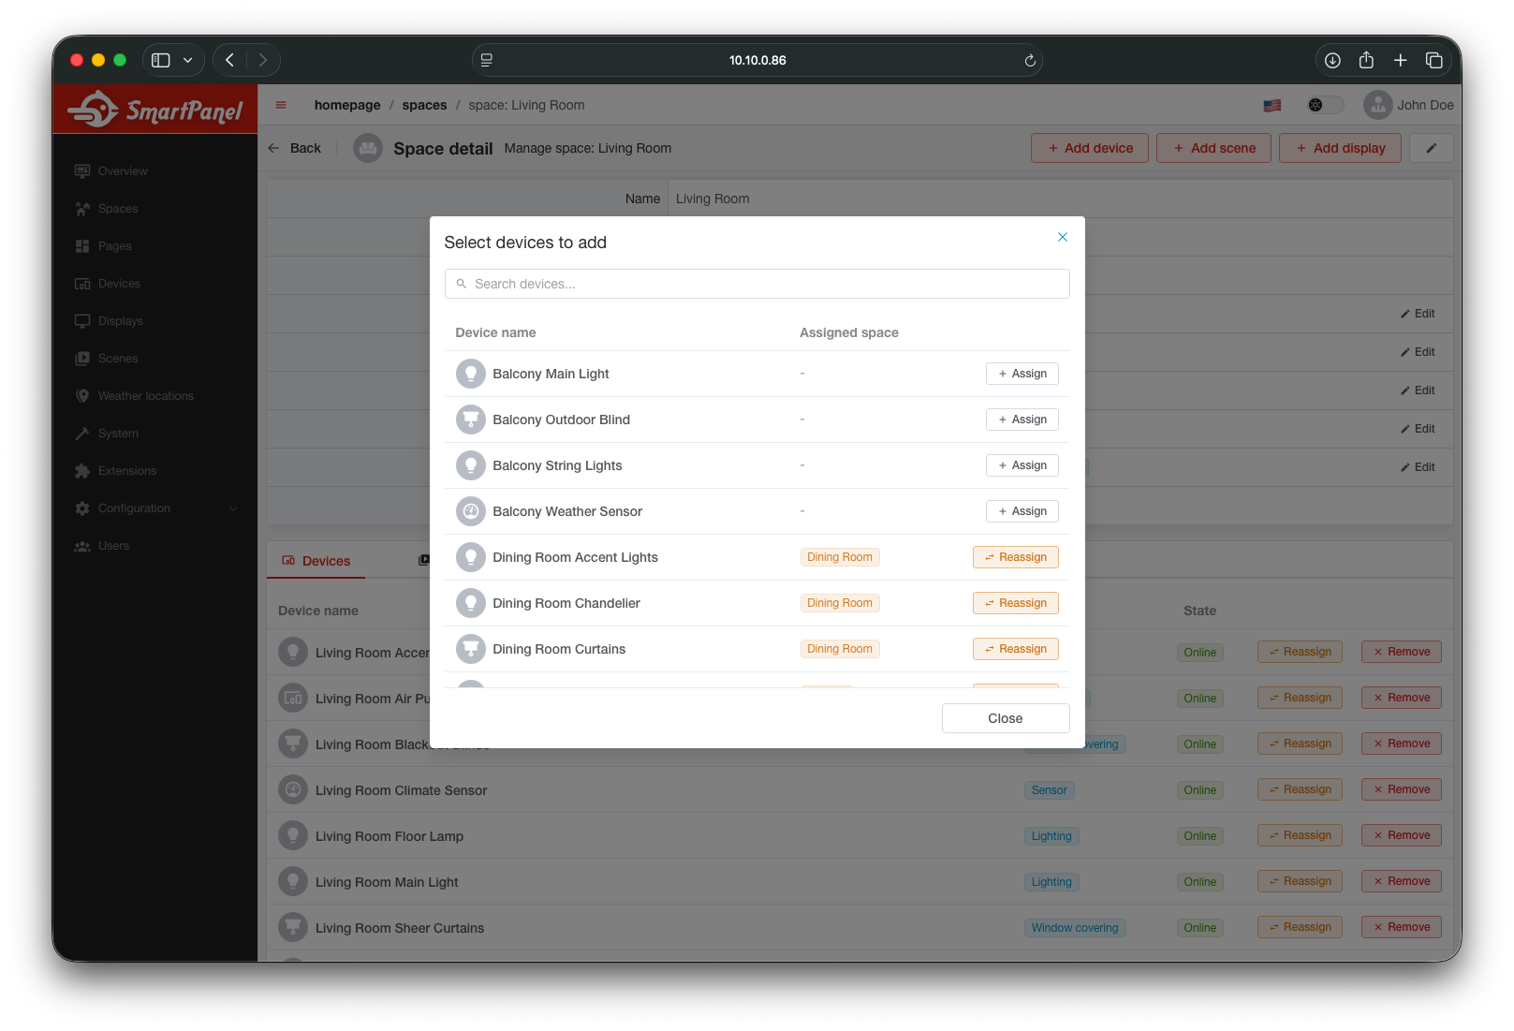Click the spaces breadcrumb link
The height and width of the screenshot is (1031, 1514).
pyautogui.click(x=424, y=105)
